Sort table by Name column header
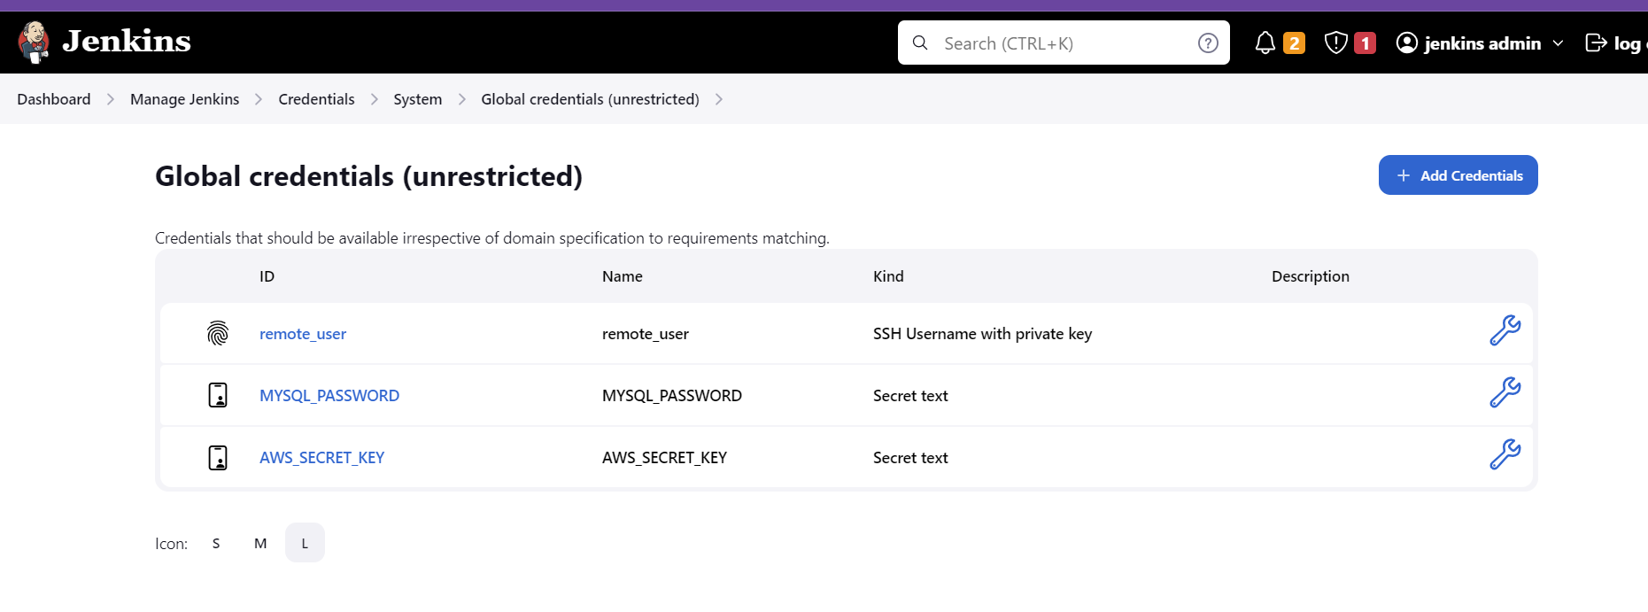 click(623, 276)
